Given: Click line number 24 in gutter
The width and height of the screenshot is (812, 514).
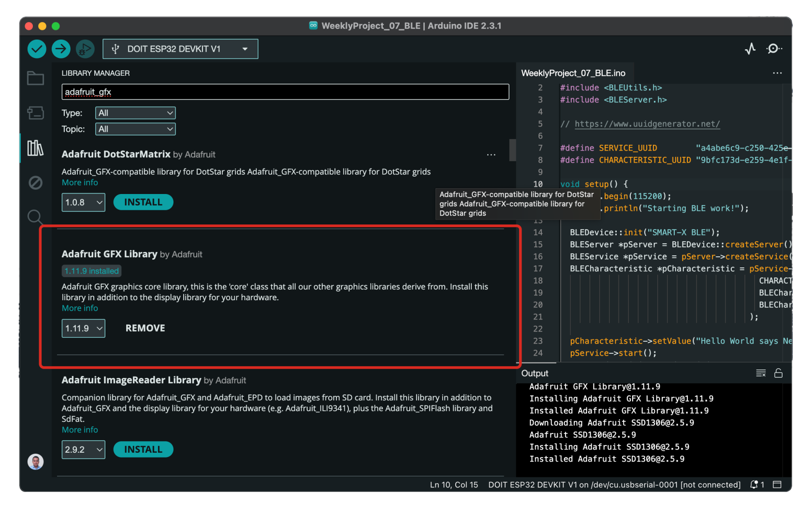Looking at the screenshot, I should tap(538, 353).
